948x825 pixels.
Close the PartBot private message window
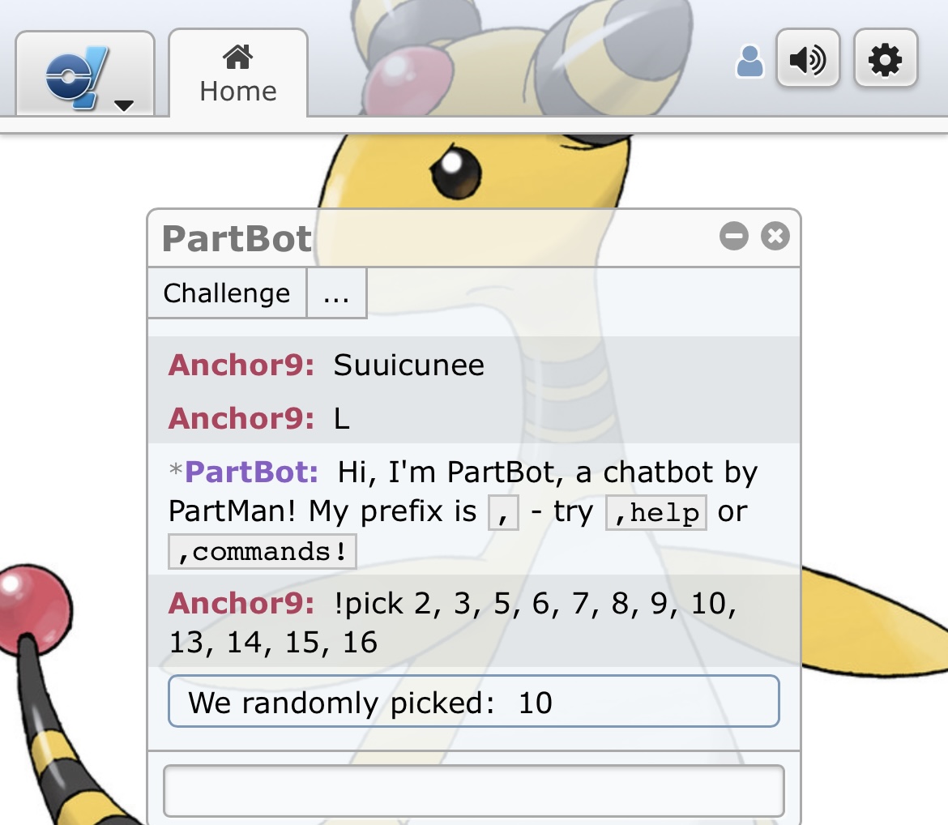[x=775, y=237]
